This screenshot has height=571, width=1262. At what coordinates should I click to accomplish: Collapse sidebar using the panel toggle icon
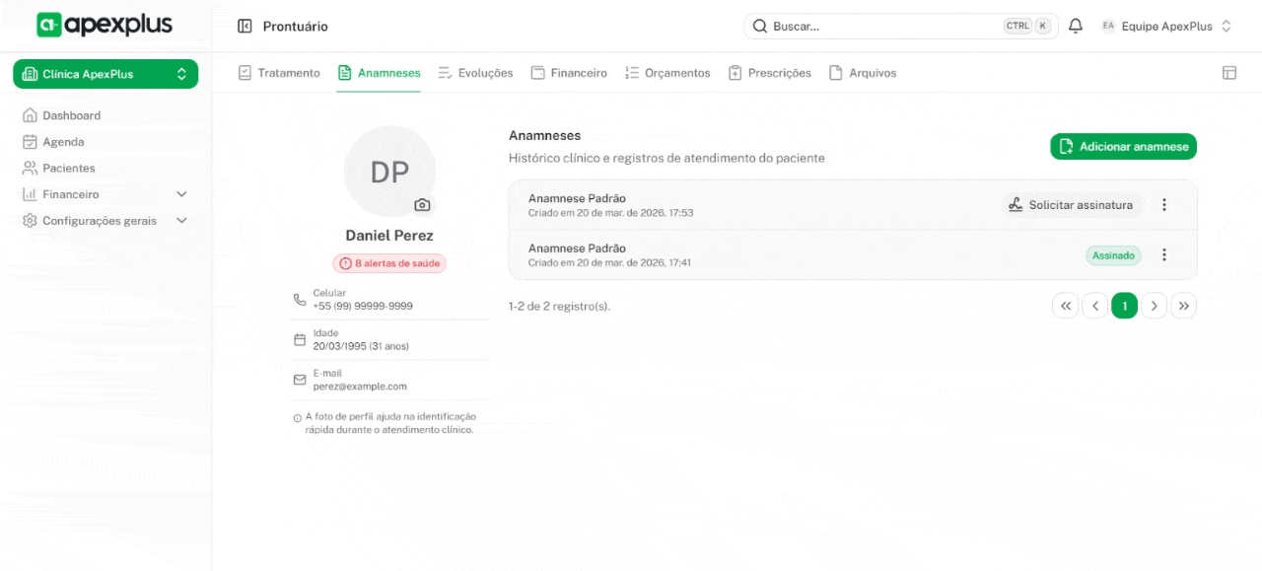[x=245, y=27]
